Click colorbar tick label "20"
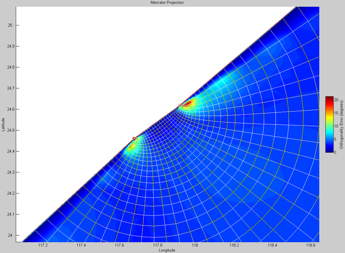This screenshot has width=345, height=253. pyautogui.click(x=336, y=100)
